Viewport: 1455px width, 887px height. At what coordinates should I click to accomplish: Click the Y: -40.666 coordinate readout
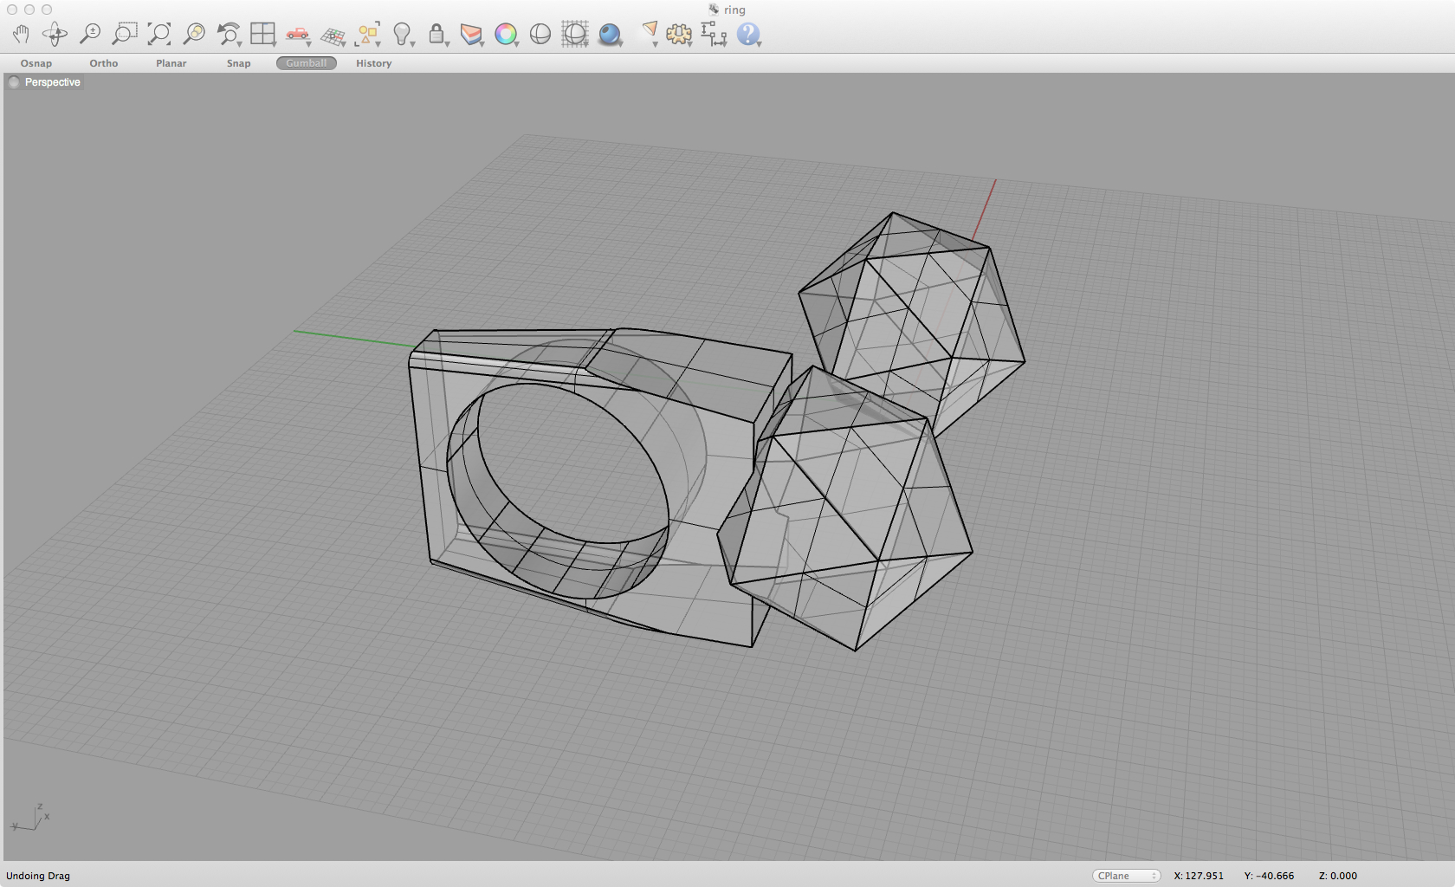(1269, 876)
